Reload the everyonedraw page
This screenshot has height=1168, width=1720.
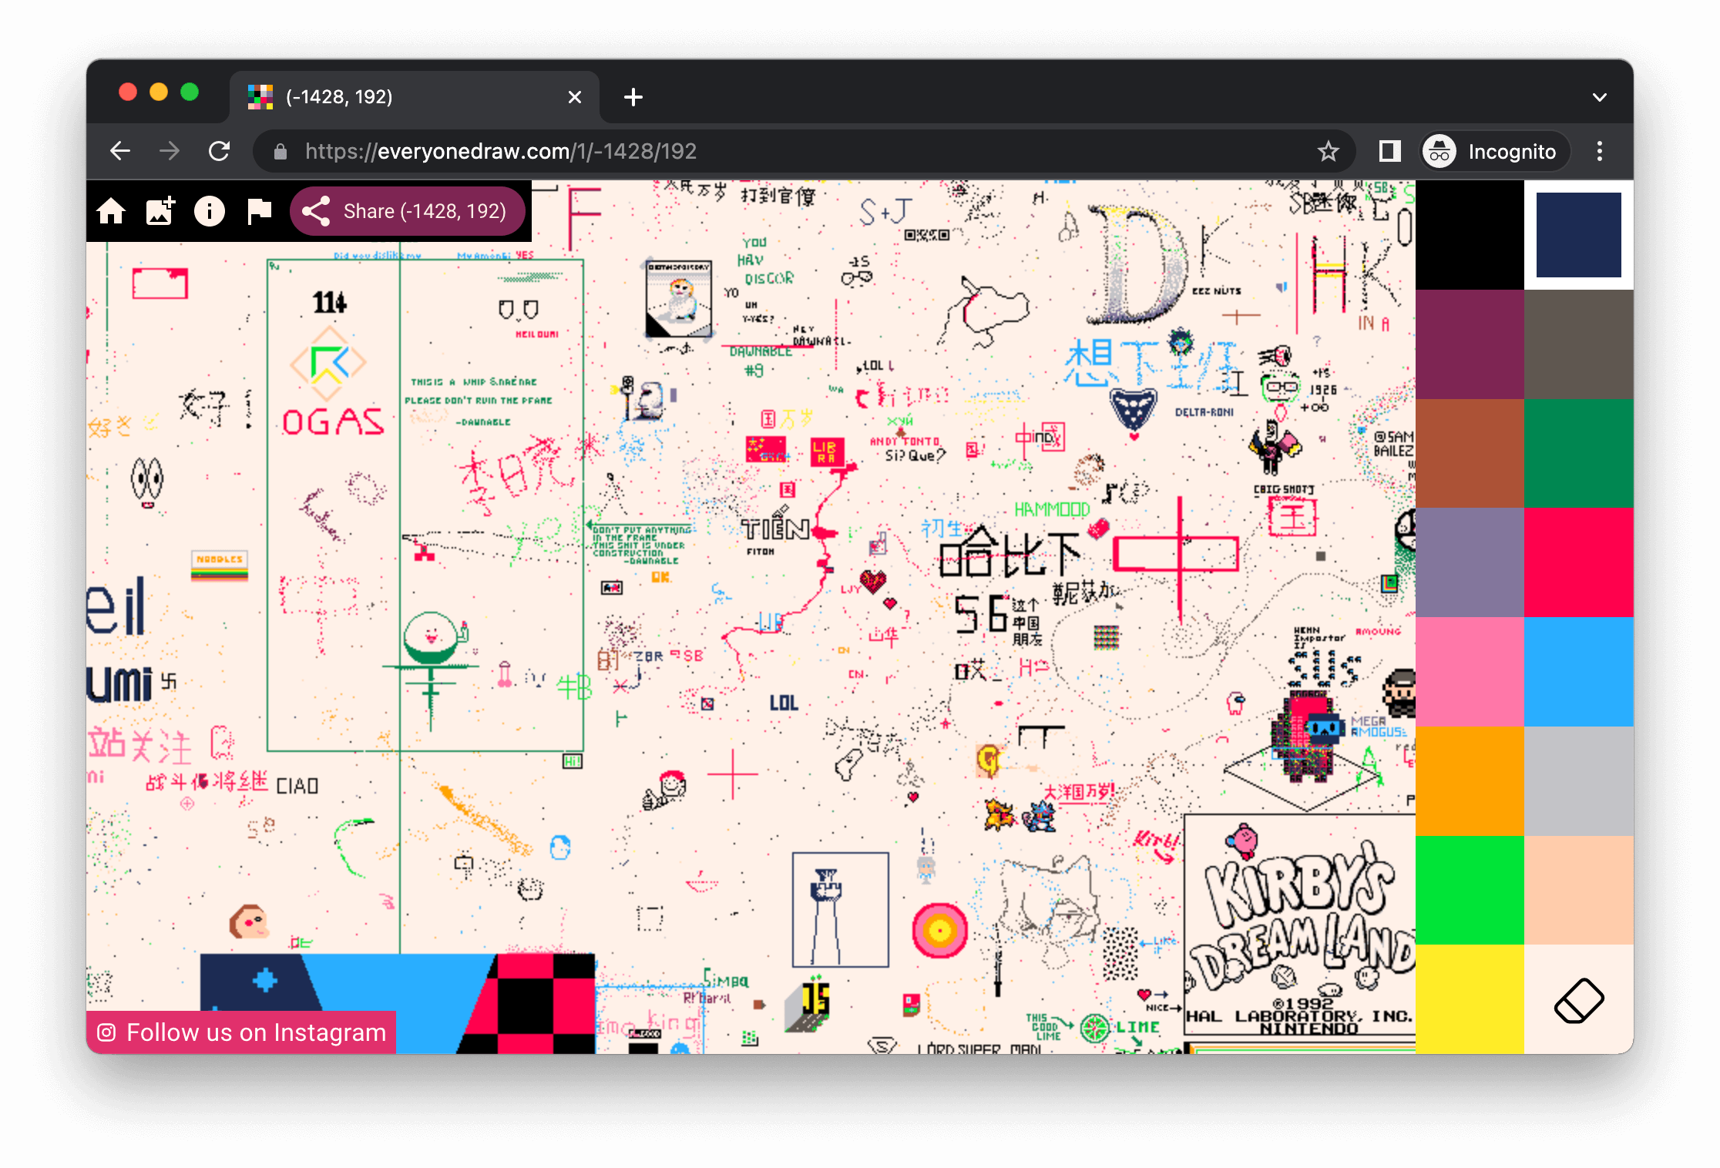220,151
